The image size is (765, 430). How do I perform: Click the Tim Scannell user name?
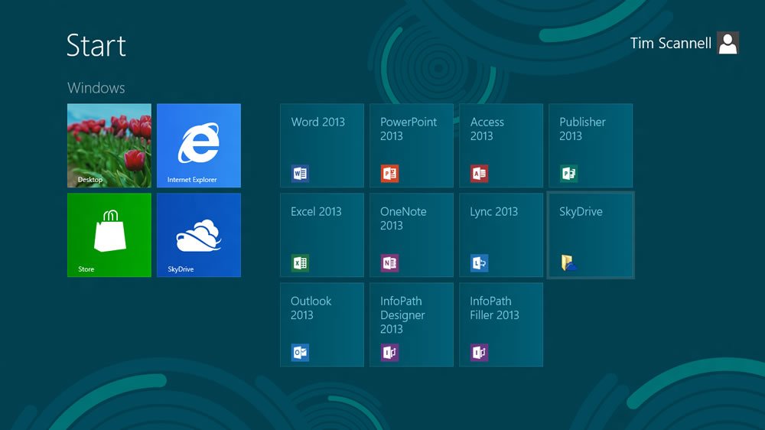pyautogui.click(x=670, y=44)
